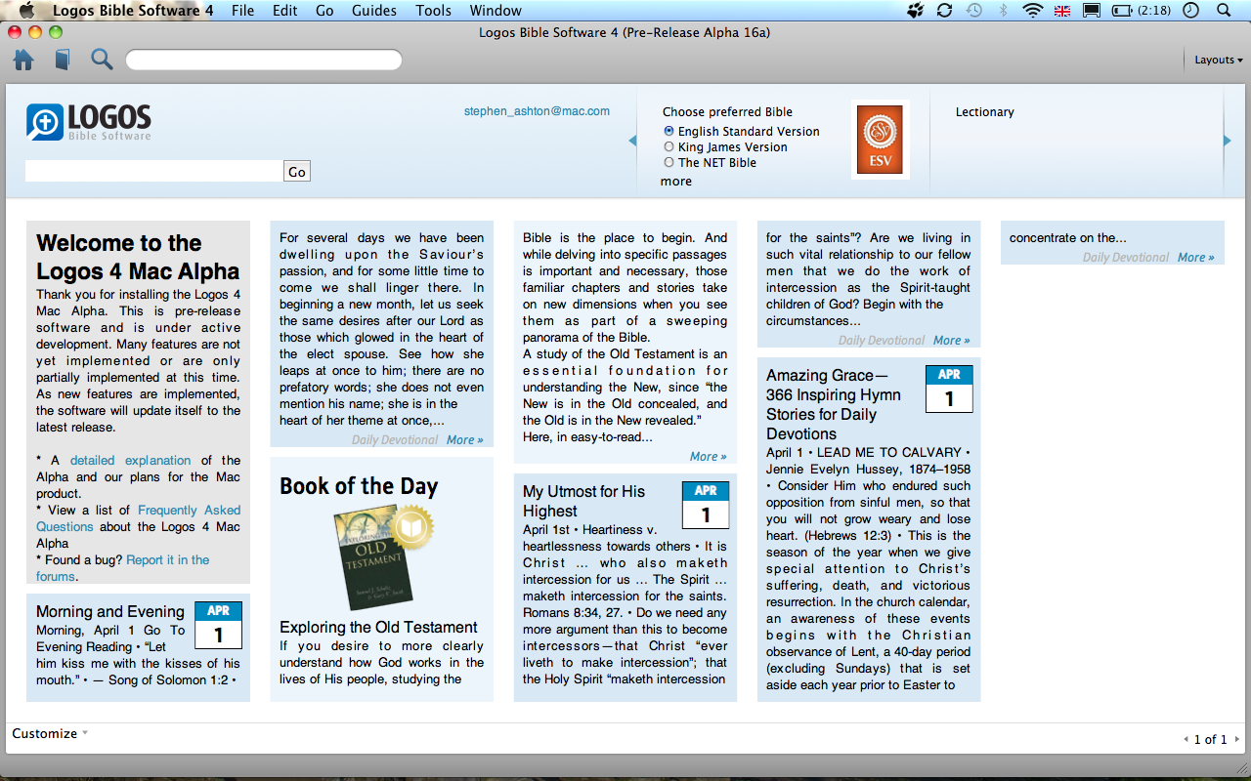The height and width of the screenshot is (781, 1251).
Task: Open the Home page icon
Action: [x=23, y=61]
